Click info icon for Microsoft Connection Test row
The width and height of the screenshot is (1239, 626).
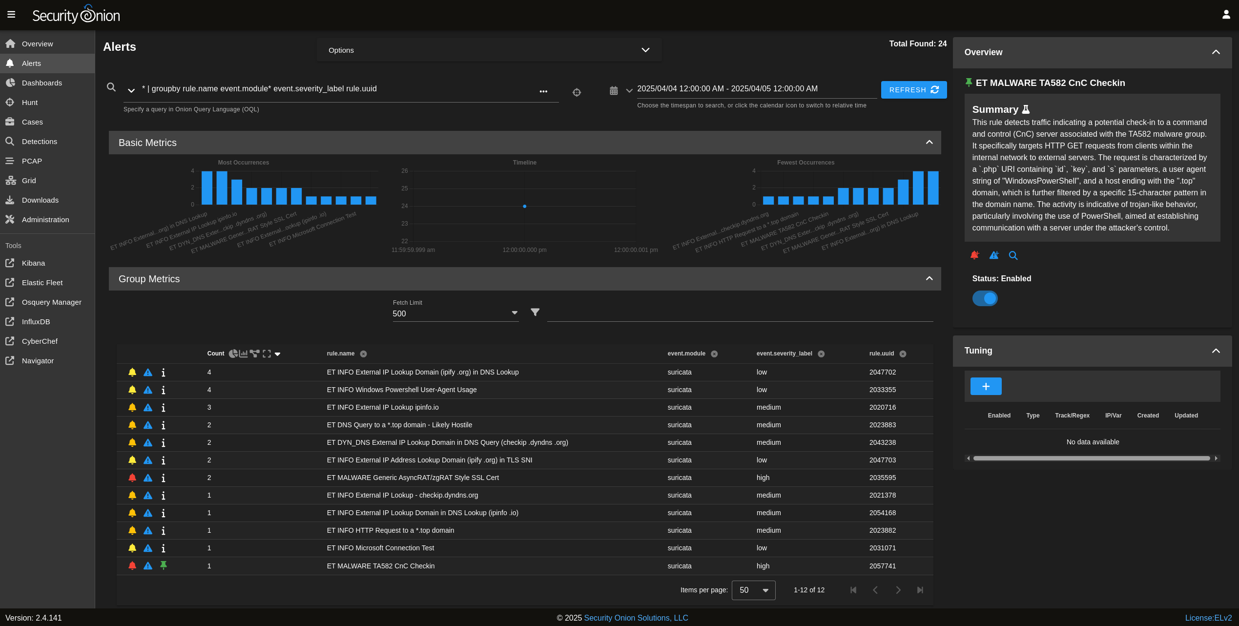pos(164,548)
